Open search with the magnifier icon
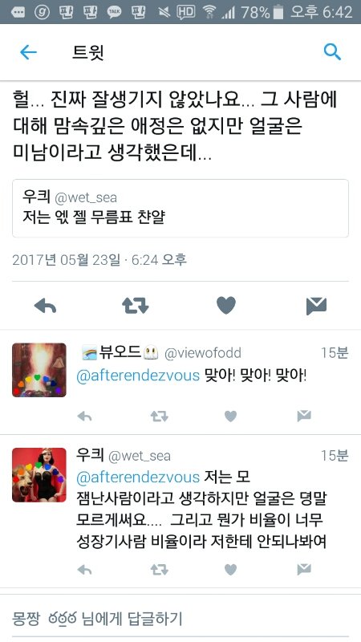Image resolution: width=361 pixels, height=642 pixels. click(x=332, y=52)
